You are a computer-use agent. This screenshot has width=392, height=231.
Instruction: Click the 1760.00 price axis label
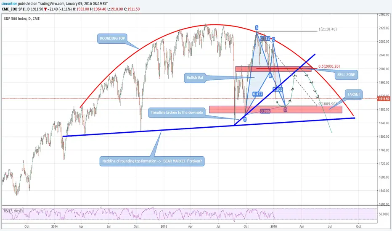tap(384, 150)
